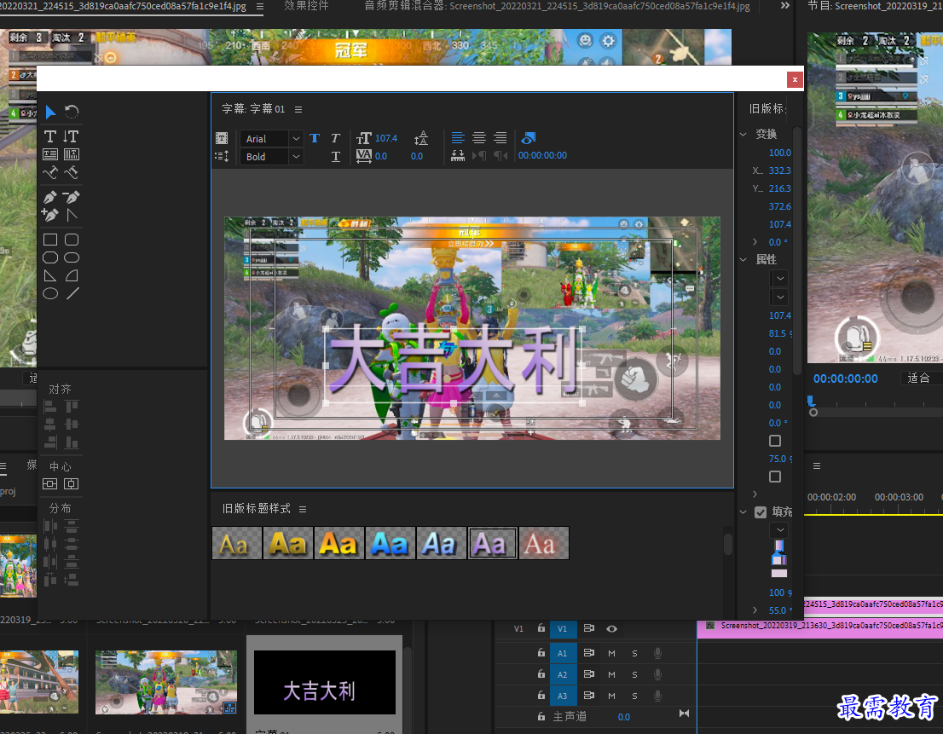Select the Add Anchor Point tool

[x=50, y=215]
